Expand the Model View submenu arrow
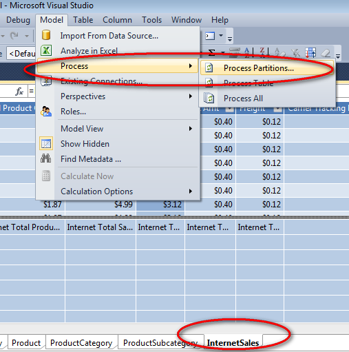The height and width of the screenshot is (352, 349). pyautogui.click(x=191, y=129)
